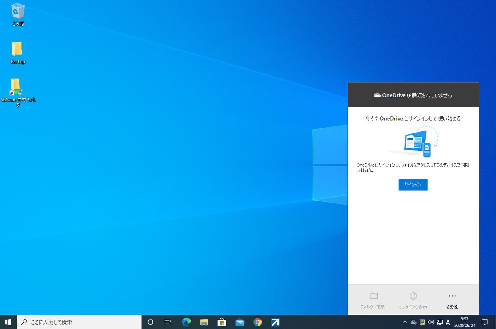The image size is (496, 329).
Task: Click the taskbar search box
Action: (x=79, y=322)
